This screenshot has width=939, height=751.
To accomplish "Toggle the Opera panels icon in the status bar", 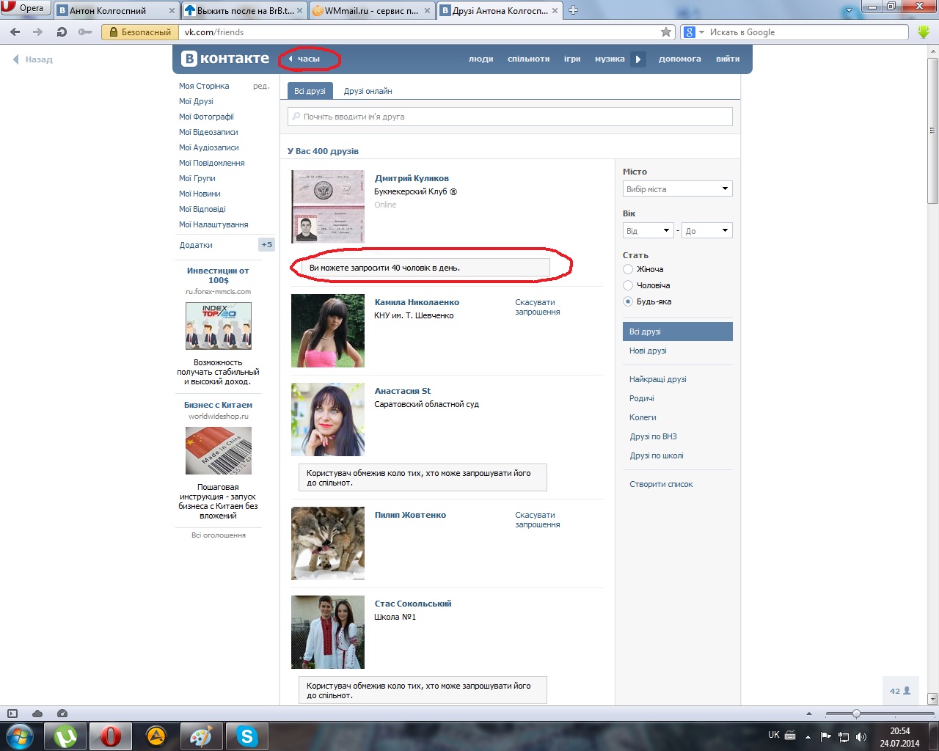I will [x=12, y=714].
